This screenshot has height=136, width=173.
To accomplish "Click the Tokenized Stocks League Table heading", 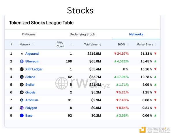I will pyautogui.click(x=41, y=23).
